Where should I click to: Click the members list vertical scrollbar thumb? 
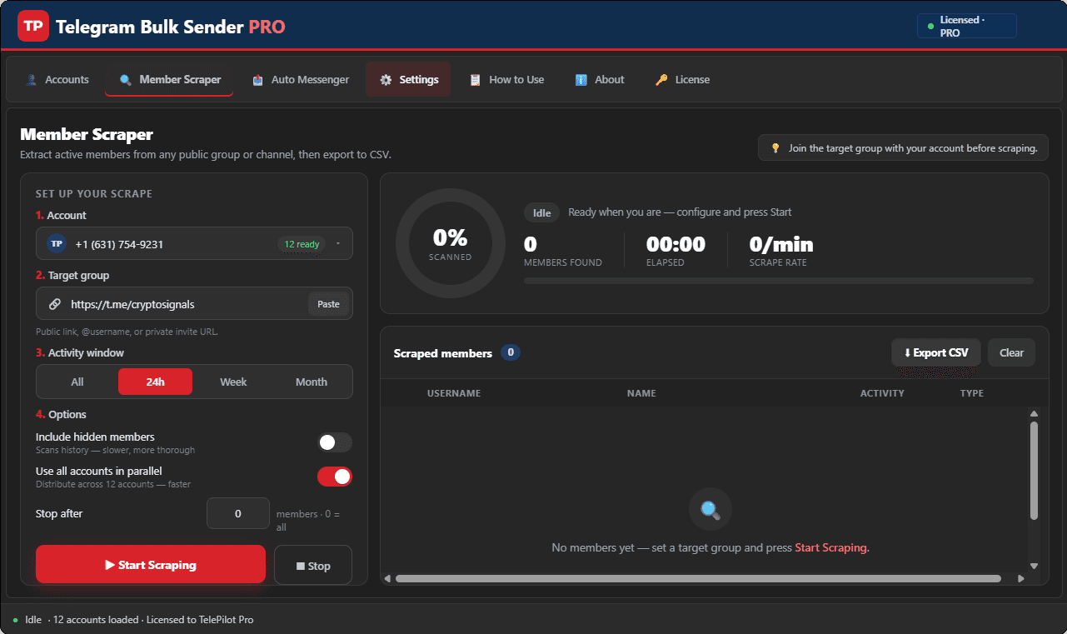click(x=1034, y=471)
